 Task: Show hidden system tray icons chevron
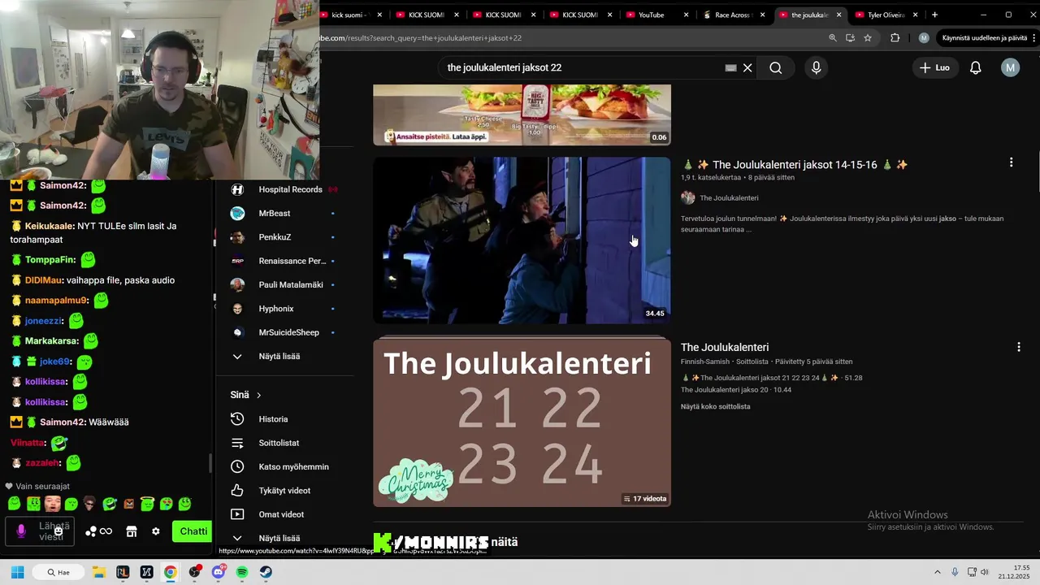(x=937, y=572)
